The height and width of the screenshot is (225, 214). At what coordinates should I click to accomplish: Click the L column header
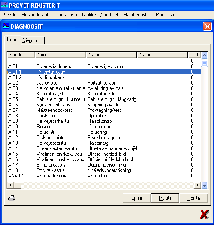click(x=195, y=55)
